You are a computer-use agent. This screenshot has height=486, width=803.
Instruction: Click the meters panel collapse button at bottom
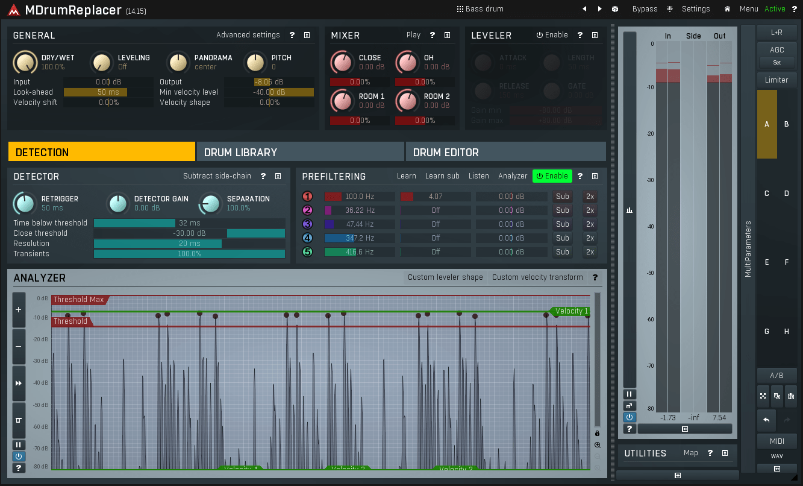[685, 429]
